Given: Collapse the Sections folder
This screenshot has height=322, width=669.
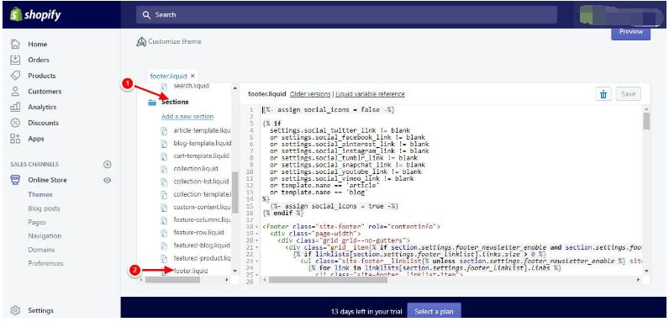Looking at the screenshot, I should point(175,103).
